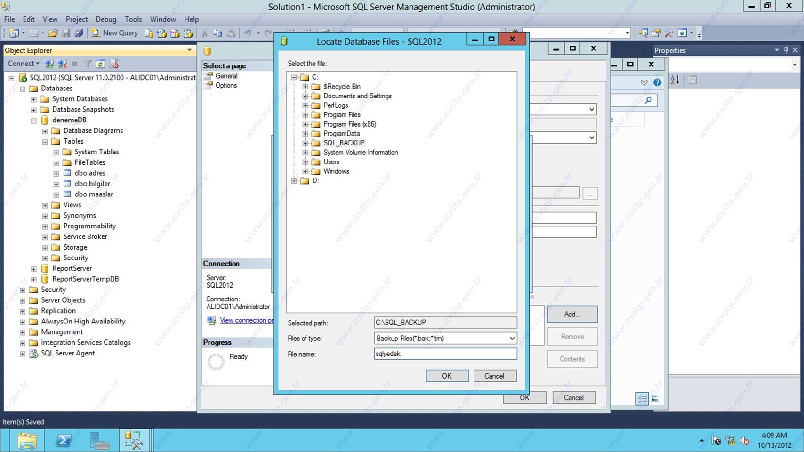Click the Save All icon in toolbar
Viewport: 804px width, 452px height.
point(79,33)
